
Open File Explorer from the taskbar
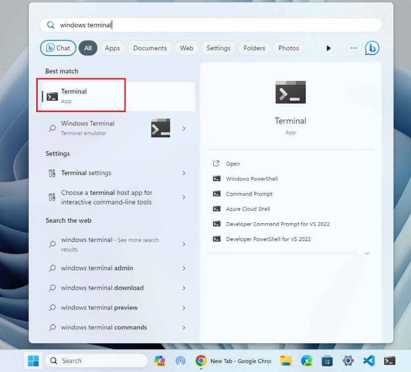pyautogui.click(x=286, y=361)
